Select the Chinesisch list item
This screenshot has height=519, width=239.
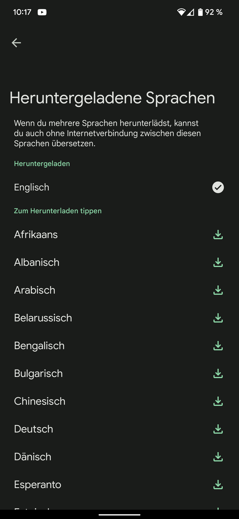[x=120, y=401]
